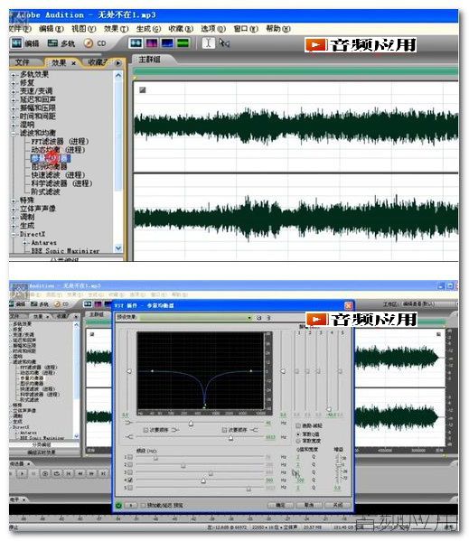
Task: Click top effects tree scrollbar down arrow
Action: [118, 248]
